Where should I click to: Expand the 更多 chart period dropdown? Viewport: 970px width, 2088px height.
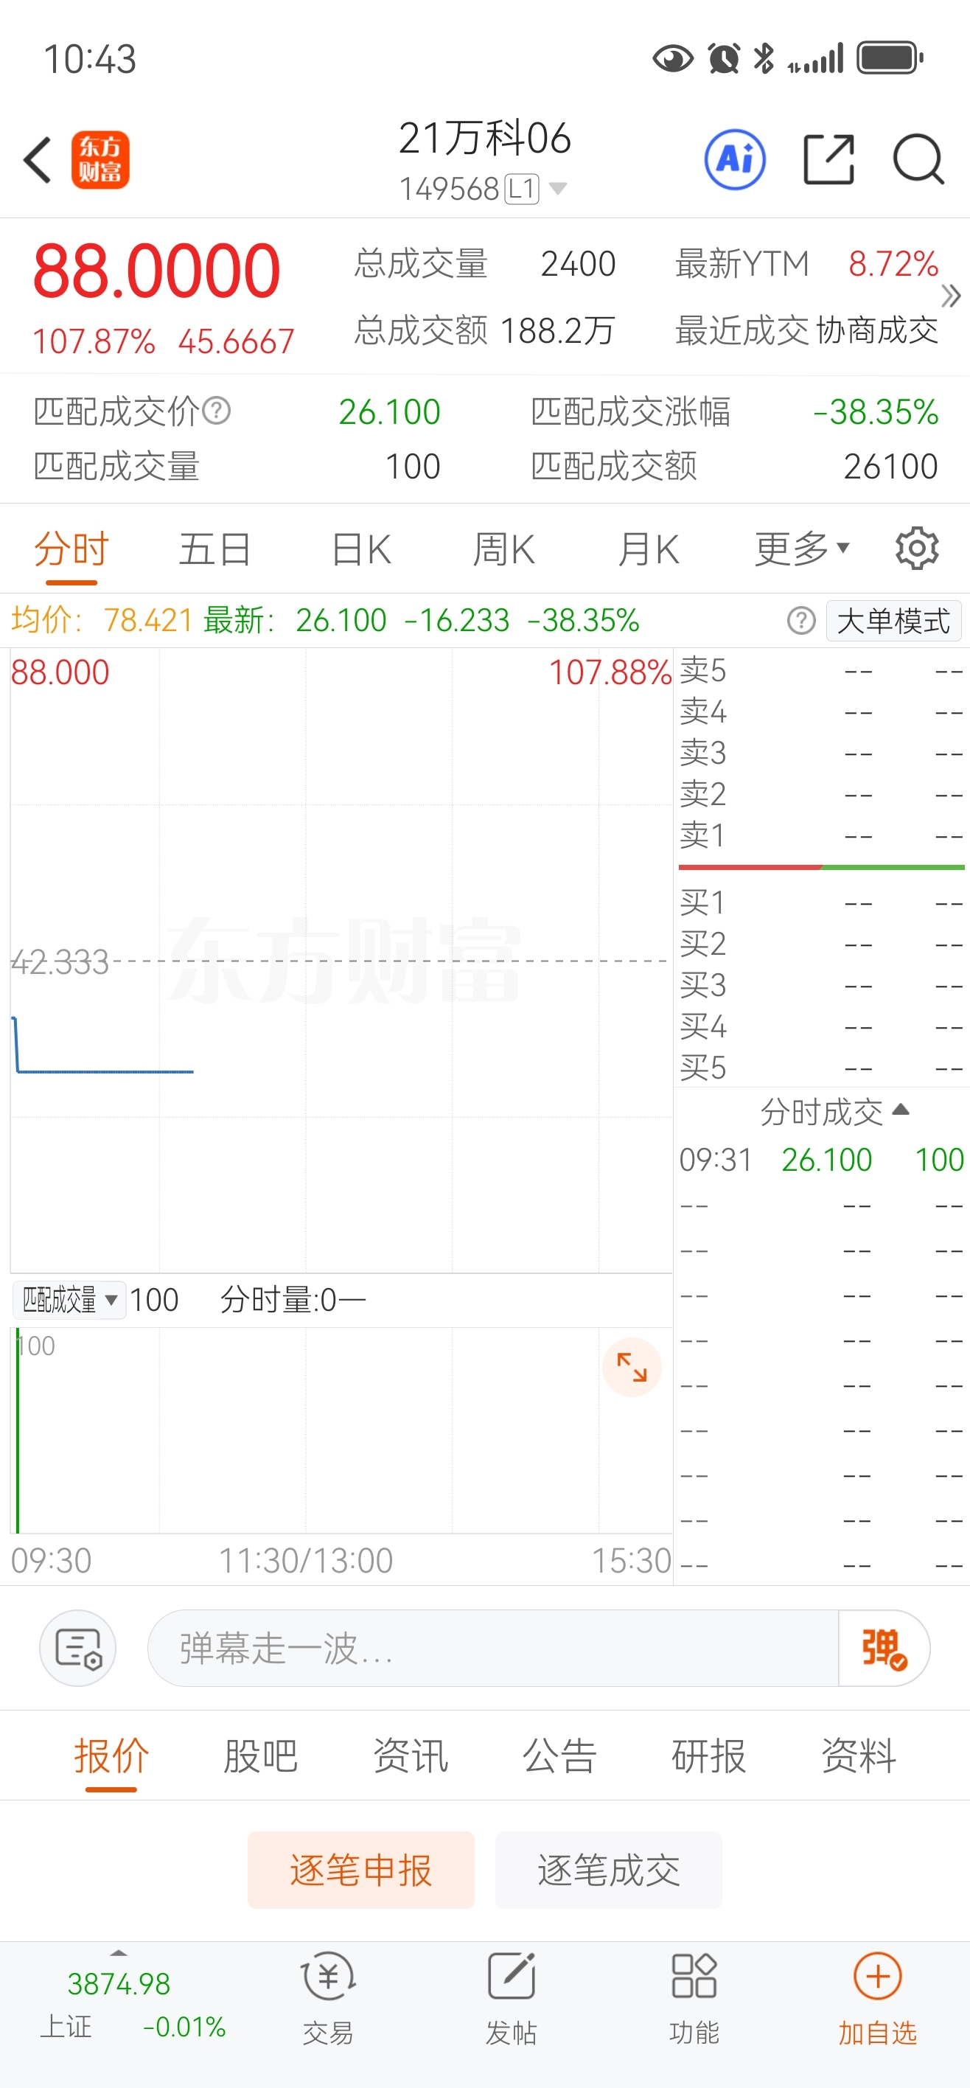coord(801,549)
